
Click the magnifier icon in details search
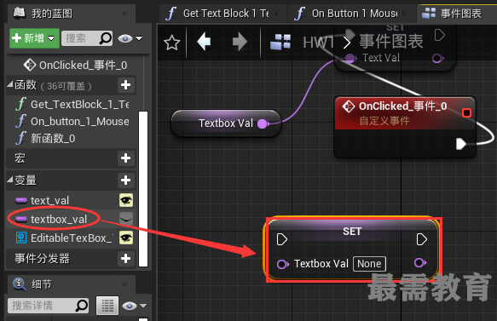pyautogui.click(x=82, y=306)
